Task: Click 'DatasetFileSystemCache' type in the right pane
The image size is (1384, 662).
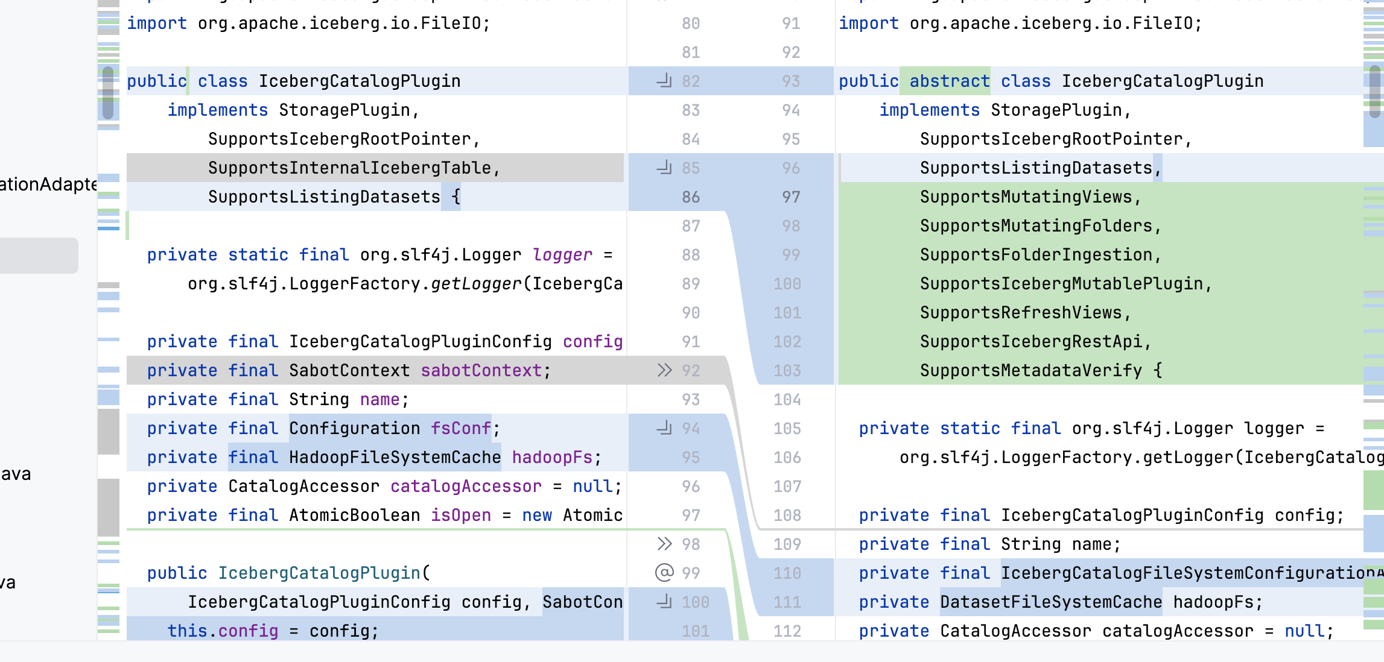Action: coord(1050,602)
